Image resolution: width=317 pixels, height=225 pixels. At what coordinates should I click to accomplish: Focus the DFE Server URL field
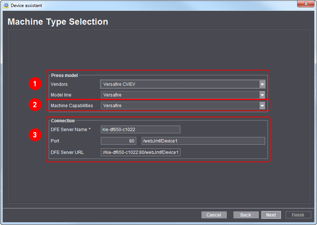click(140, 152)
